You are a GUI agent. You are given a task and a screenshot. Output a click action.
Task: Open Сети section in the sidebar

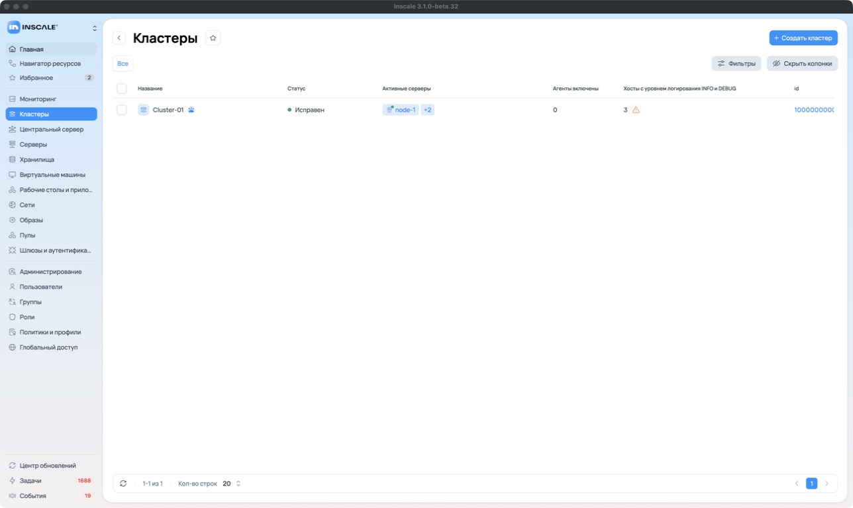52,205
